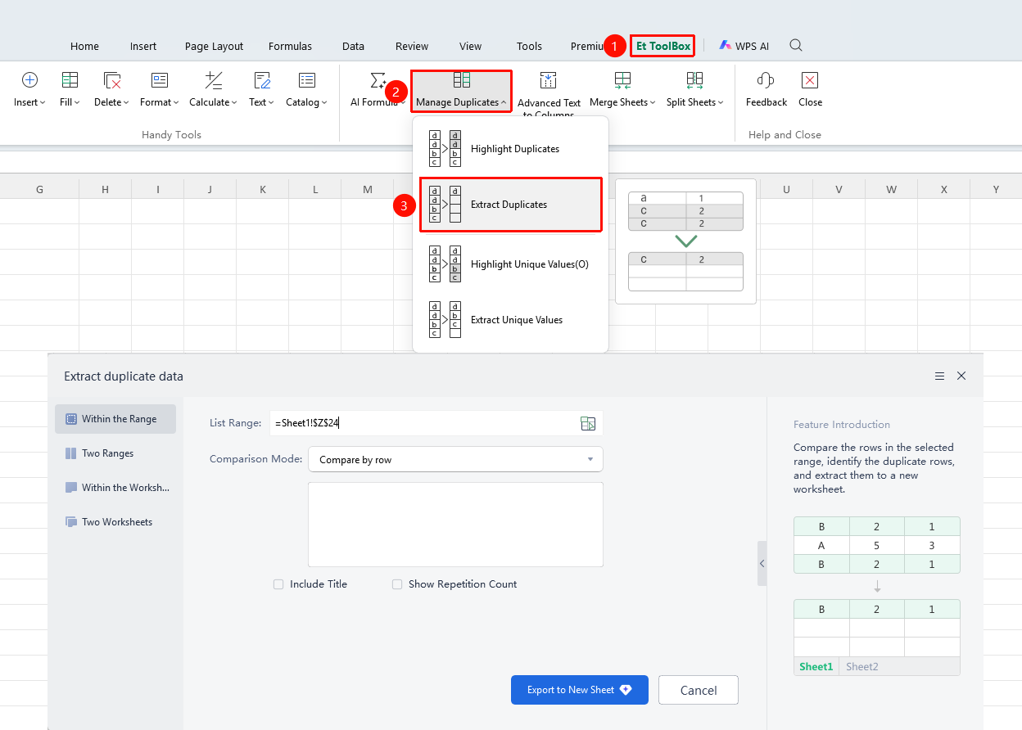Enable the Show Repetition Count checkbox
Screen dimensions: 1022x730
[x=397, y=584]
